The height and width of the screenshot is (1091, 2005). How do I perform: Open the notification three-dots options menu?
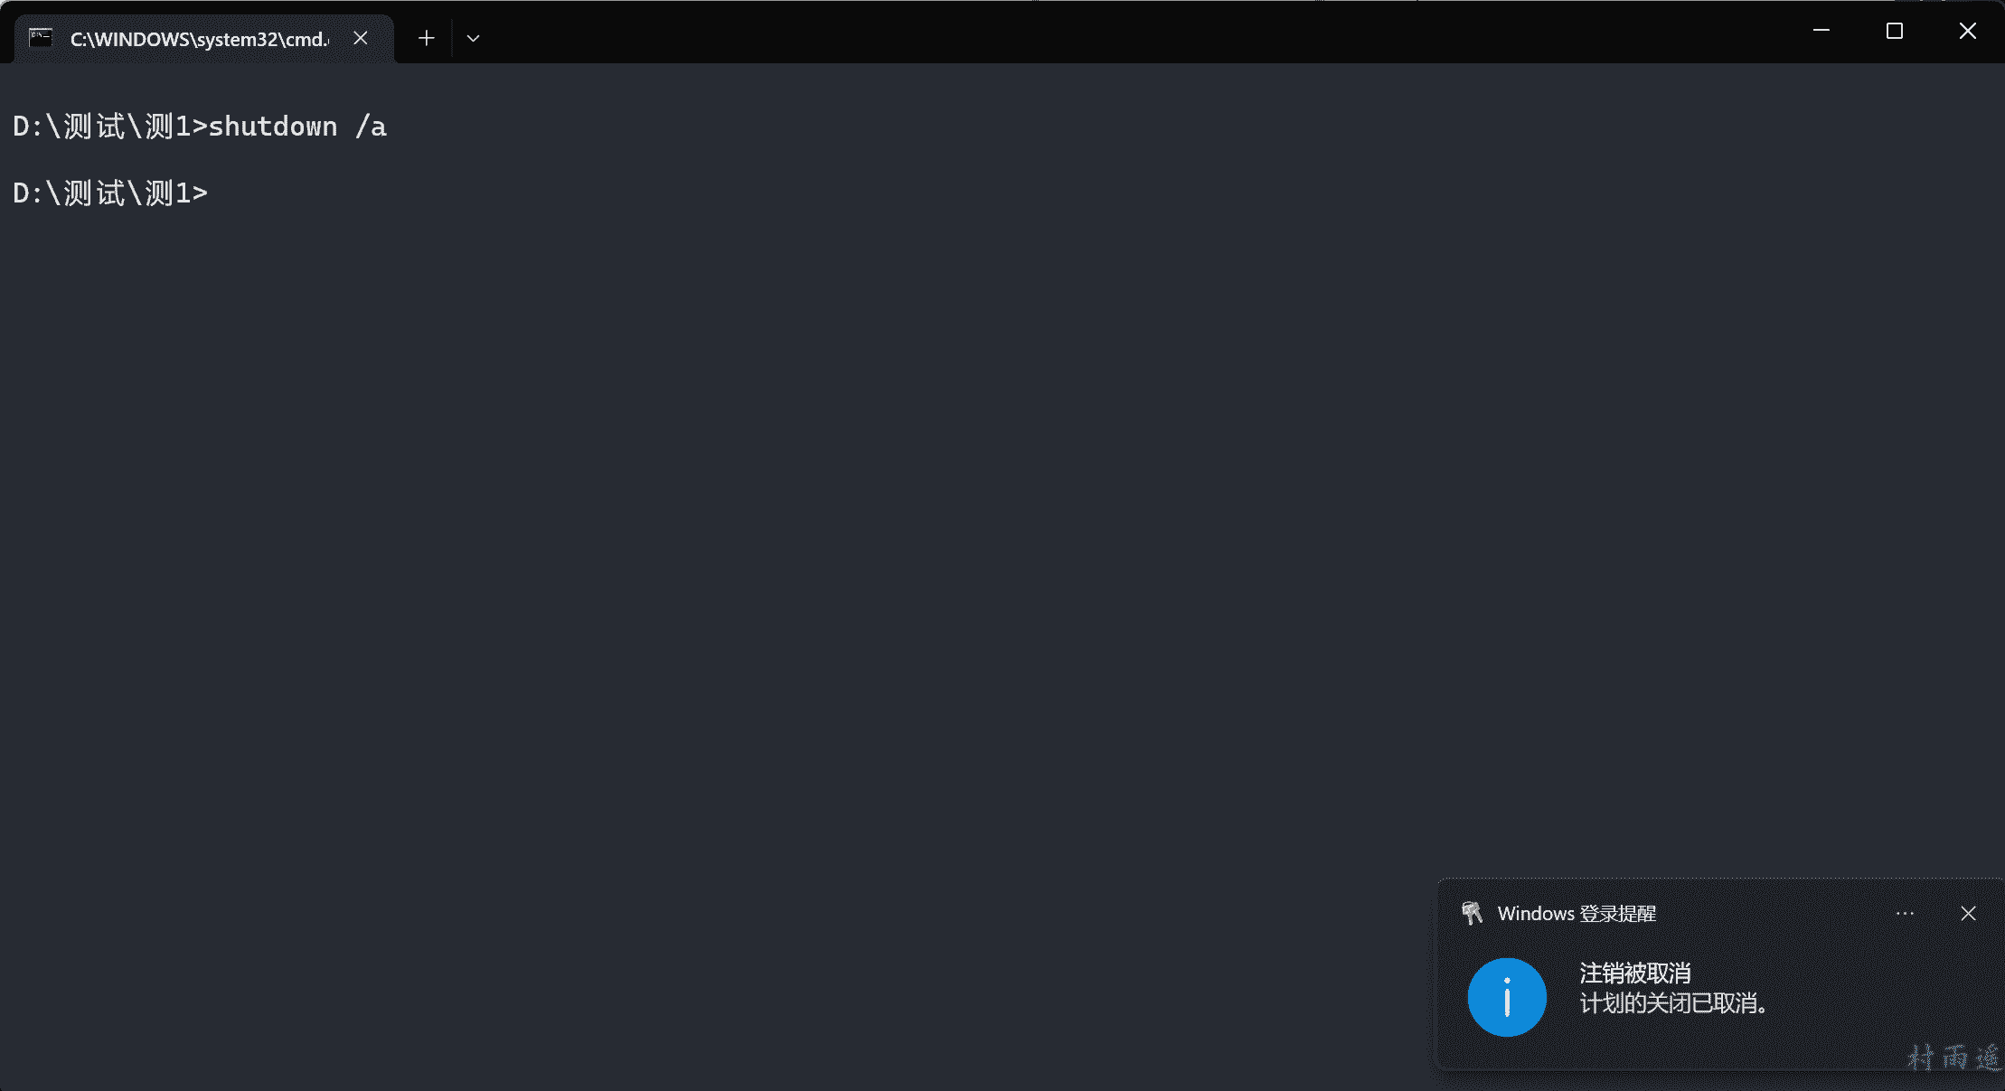click(1905, 913)
